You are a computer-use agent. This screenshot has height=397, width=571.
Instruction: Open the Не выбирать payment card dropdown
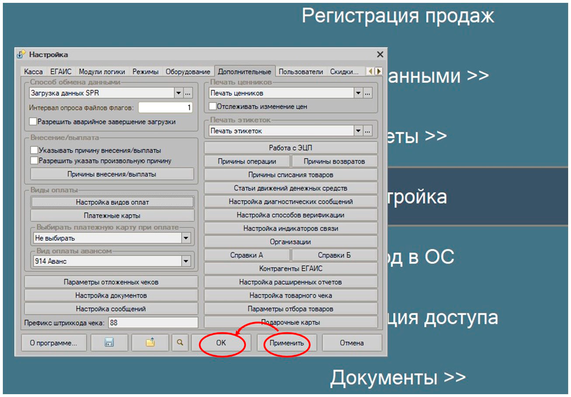186,238
